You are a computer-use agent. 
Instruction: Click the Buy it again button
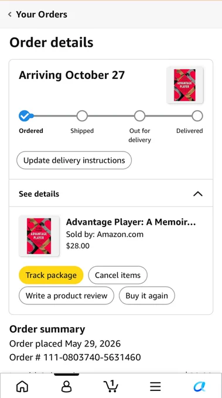[x=147, y=296]
